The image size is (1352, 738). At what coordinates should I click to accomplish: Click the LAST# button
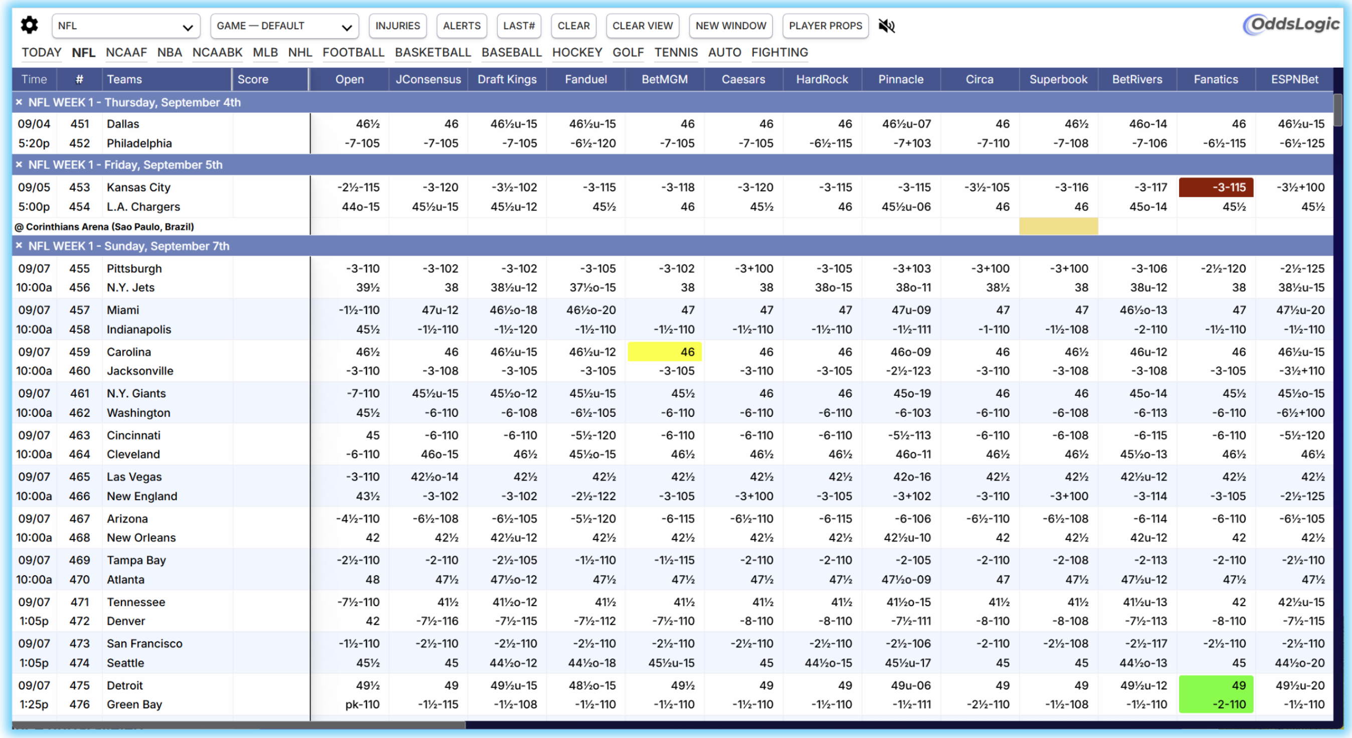point(518,26)
